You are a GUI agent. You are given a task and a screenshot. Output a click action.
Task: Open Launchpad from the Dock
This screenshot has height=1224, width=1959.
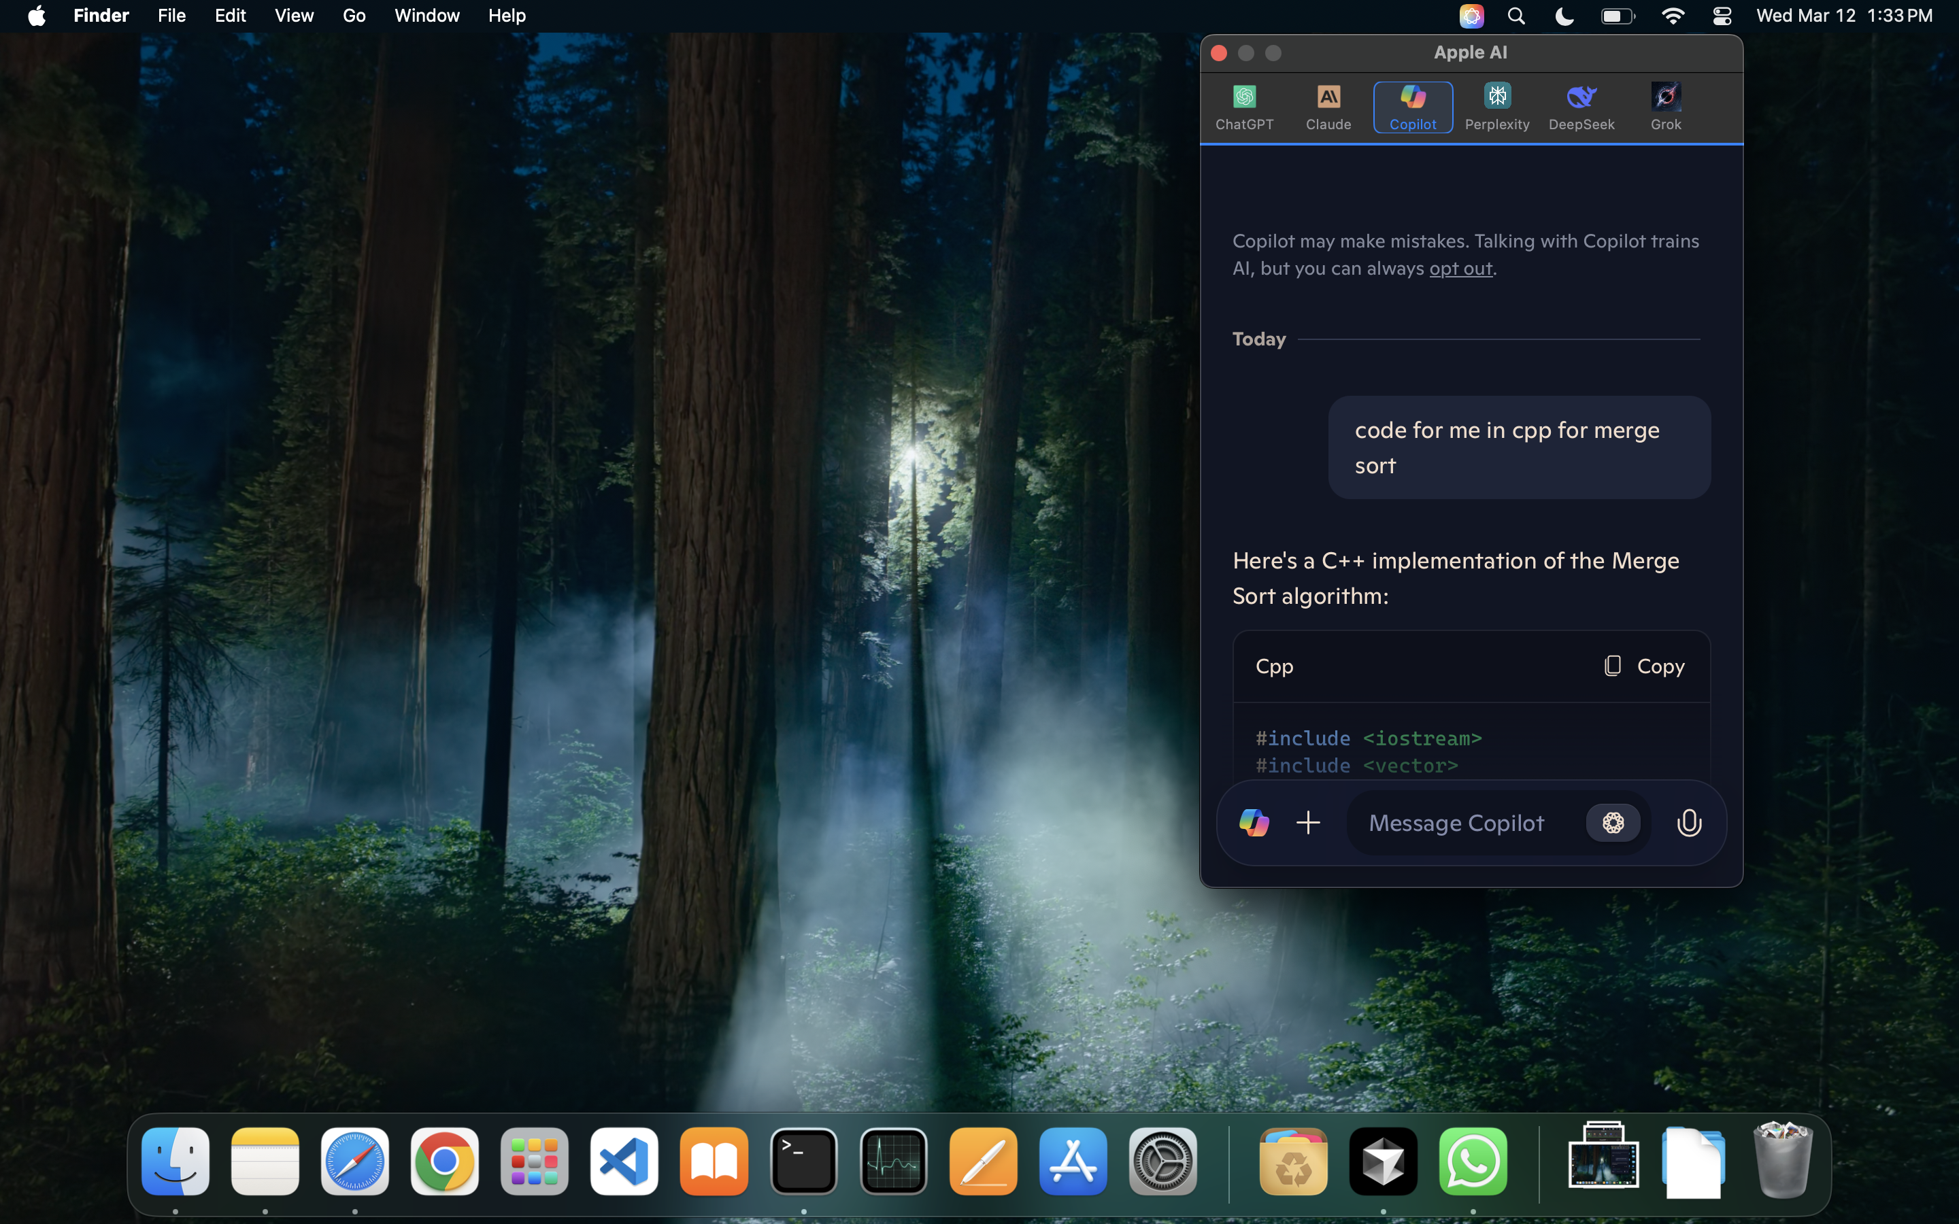point(534,1161)
